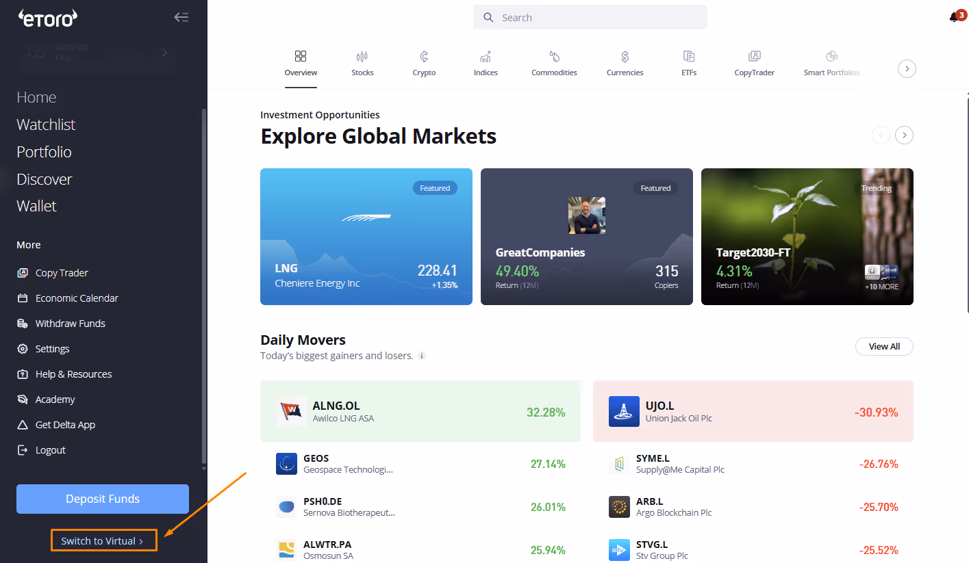
Task: Click the Economic Calendar sidebar icon
Action: pyautogui.click(x=22, y=298)
